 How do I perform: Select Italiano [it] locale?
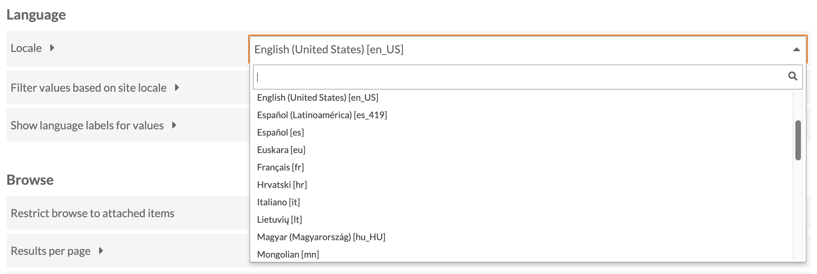click(x=278, y=202)
